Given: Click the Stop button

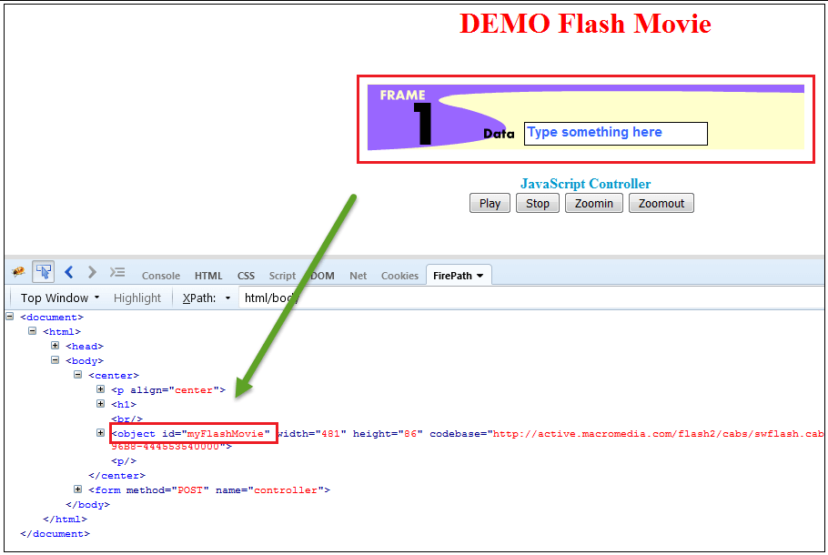Looking at the screenshot, I should [537, 203].
